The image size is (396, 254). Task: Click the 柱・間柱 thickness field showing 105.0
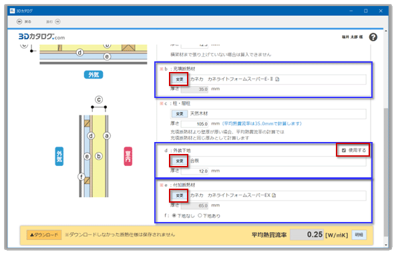point(194,124)
